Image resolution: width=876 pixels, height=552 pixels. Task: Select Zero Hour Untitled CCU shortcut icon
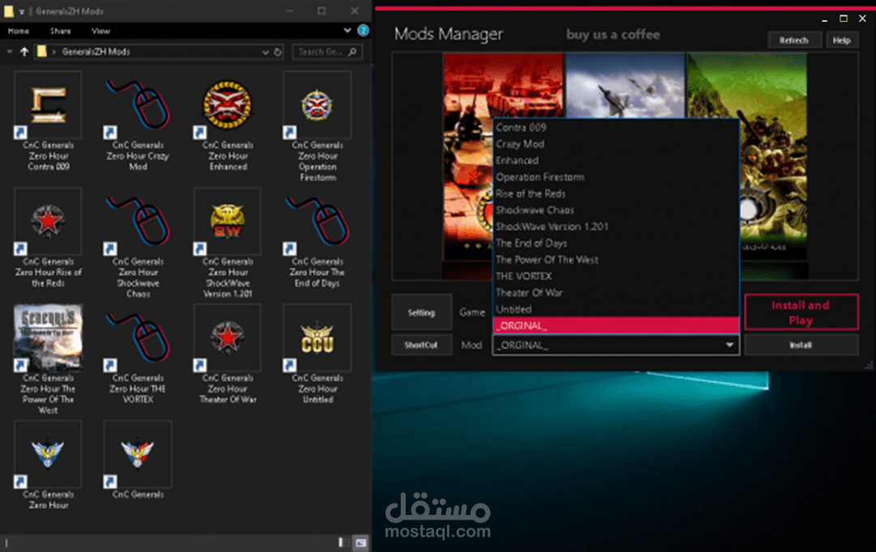coord(317,338)
